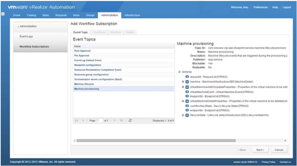The image size is (297, 166).
Task: Click the Logout link
Action: click(x=287, y=7)
